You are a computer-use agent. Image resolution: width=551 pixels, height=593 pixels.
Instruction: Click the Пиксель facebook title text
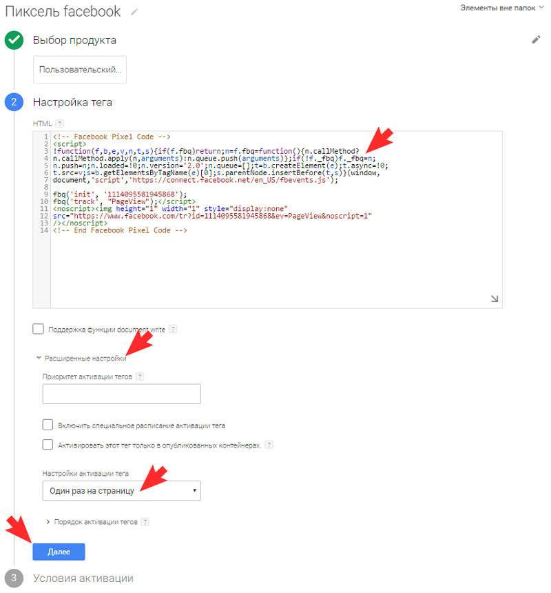click(63, 11)
